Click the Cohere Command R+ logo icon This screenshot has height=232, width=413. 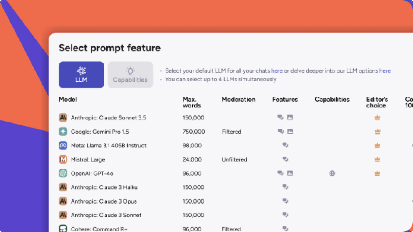click(x=63, y=229)
